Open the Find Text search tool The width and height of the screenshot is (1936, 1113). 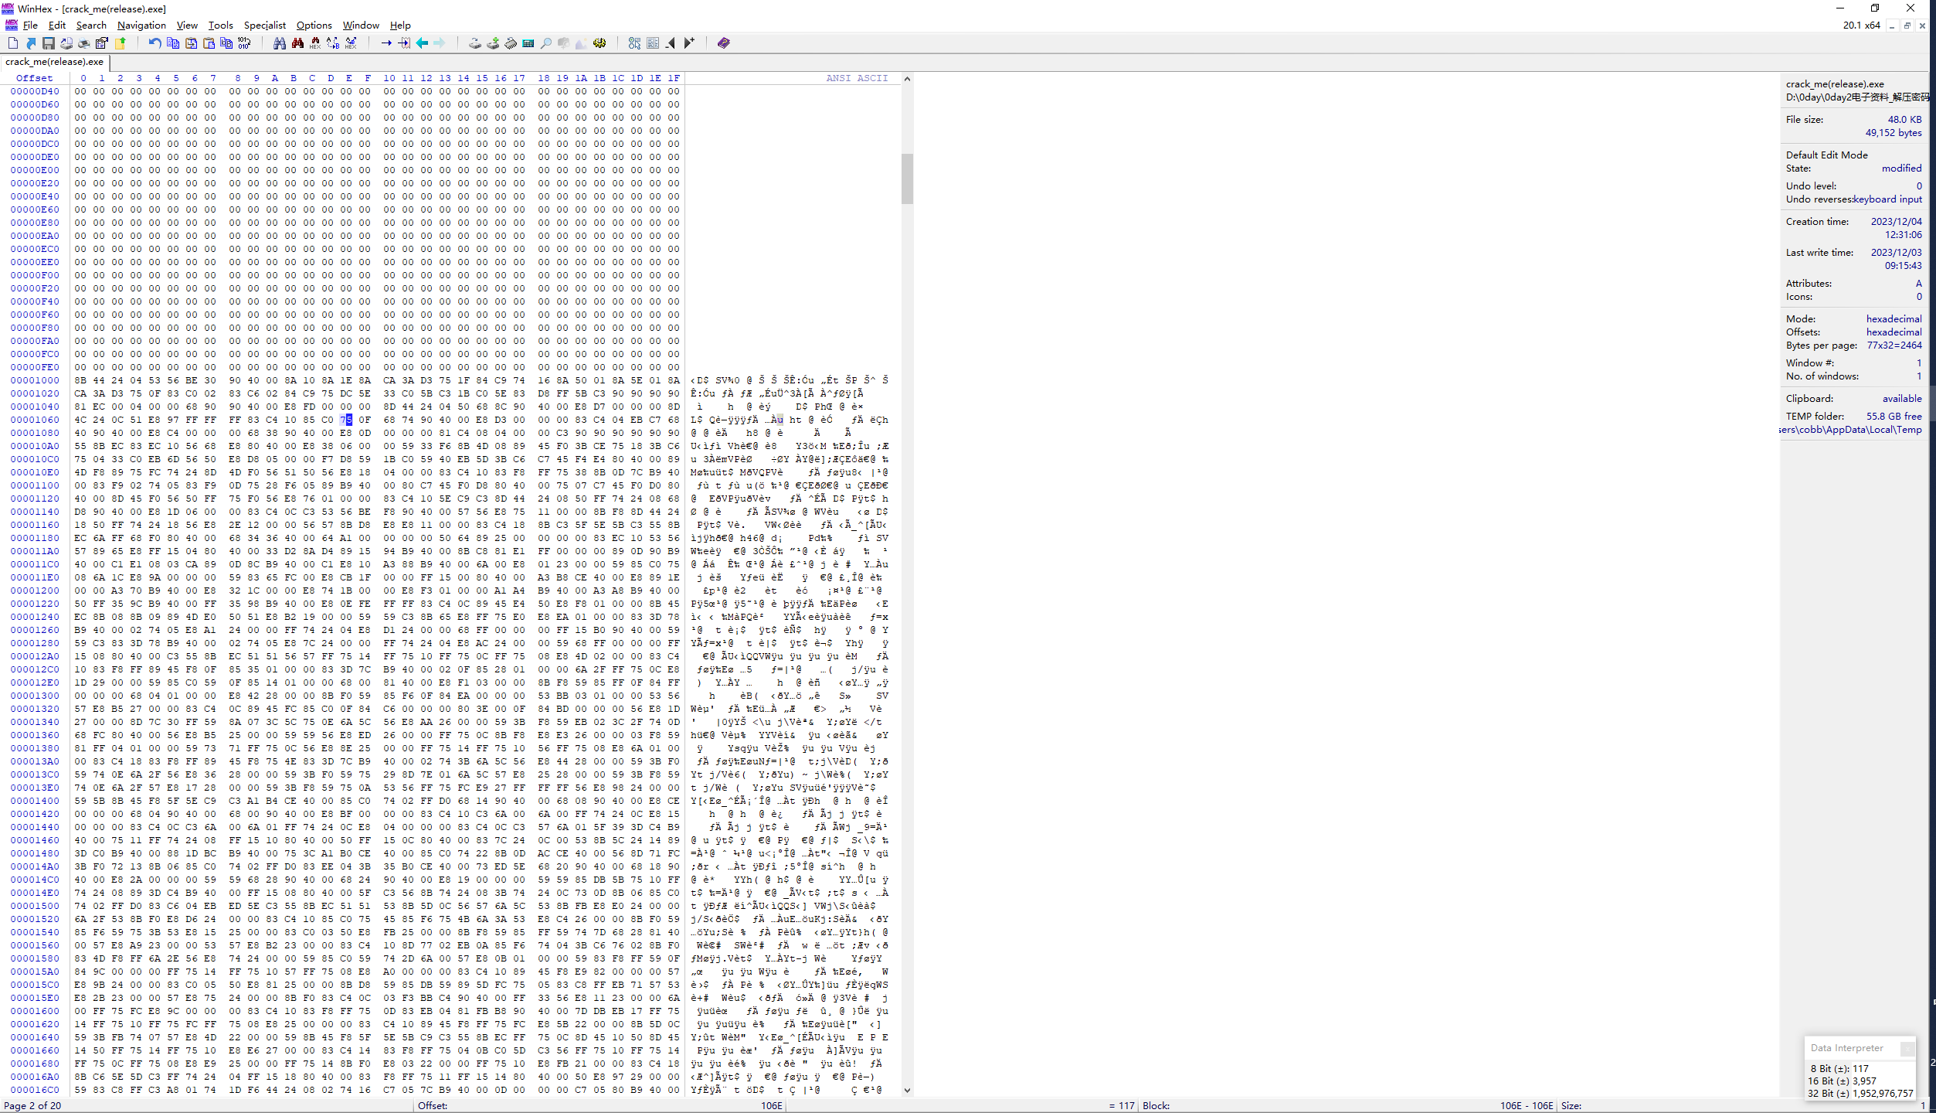(x=280, y=43)
